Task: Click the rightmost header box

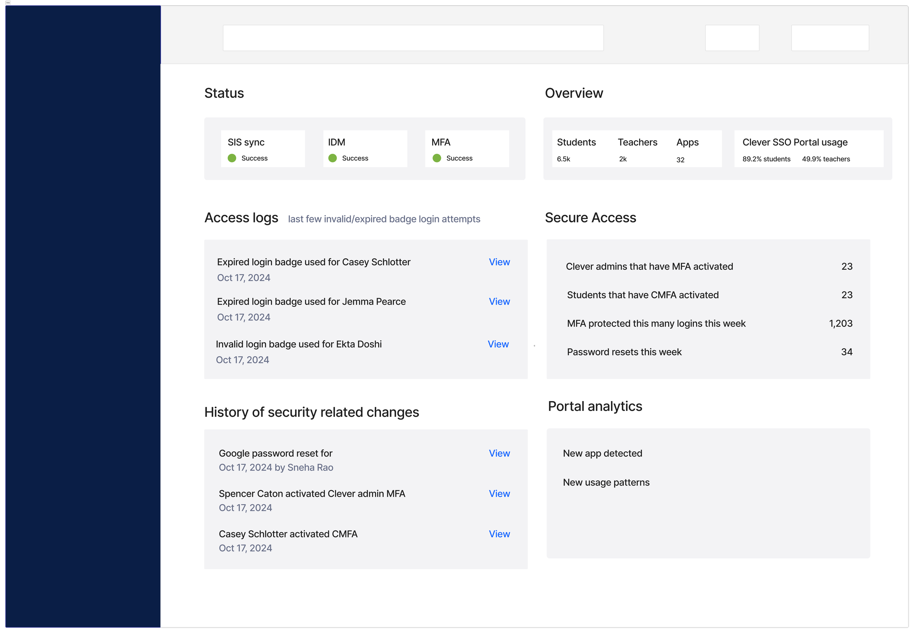Action: (x=830, y=38)
